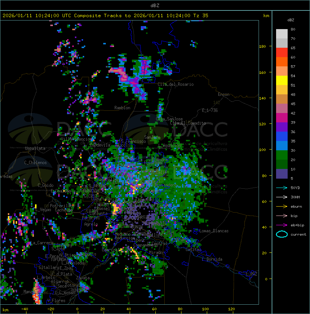This screenshot has width=310, height=314.
Task: Click the 'Villavicencio' place label
Action: click(75, 139)
